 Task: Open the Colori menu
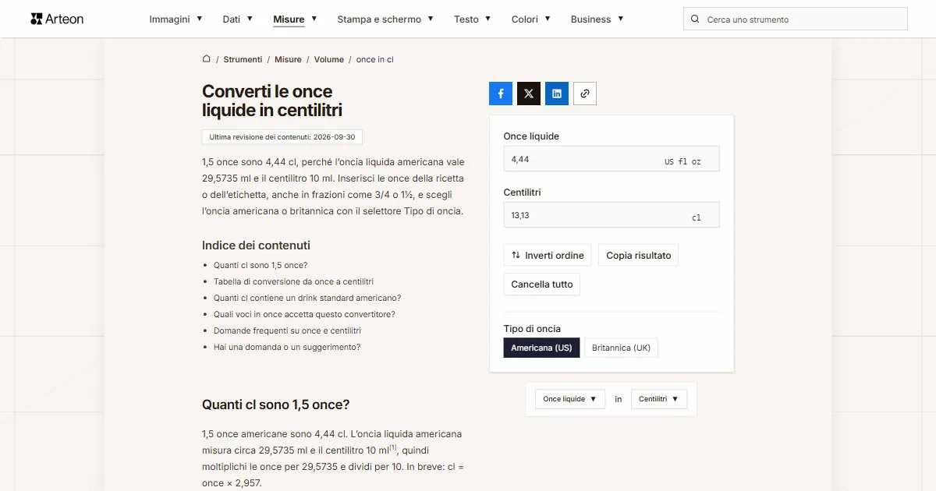click(x=531, y=19)
